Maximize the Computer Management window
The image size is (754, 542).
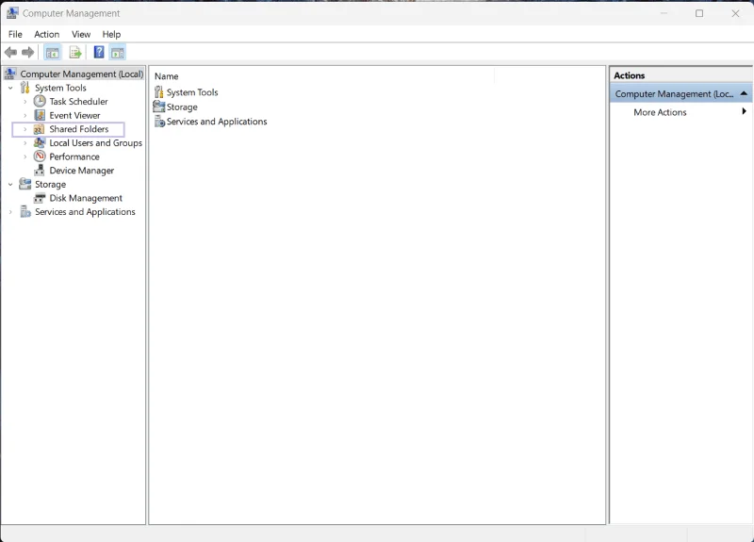[699, 13]
